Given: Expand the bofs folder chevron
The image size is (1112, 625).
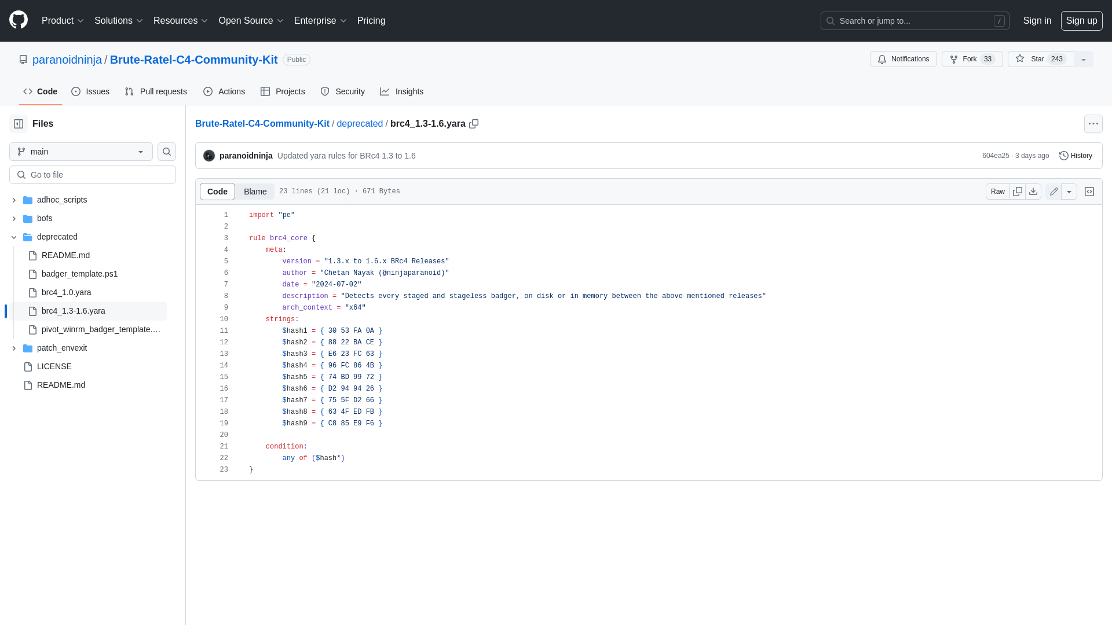Looking at the screenshot, I should click(x=14, y=219).
